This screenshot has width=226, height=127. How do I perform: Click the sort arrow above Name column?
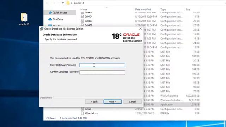tap(107, 7)
